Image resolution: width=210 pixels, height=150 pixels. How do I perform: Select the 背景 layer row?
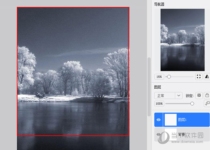click(182, 134)
